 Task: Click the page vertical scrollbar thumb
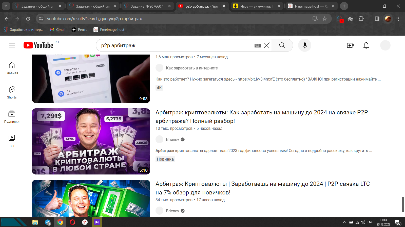coord(403,204)
